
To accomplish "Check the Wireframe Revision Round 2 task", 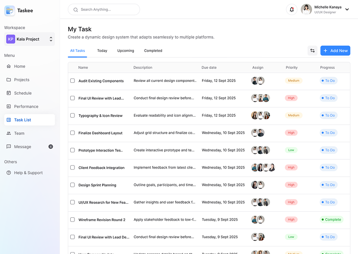I will (x=73, y=220).
